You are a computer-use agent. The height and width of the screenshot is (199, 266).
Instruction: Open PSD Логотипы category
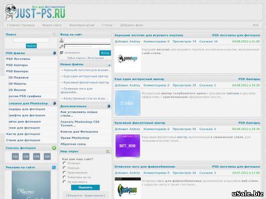[x=18, y=59]
